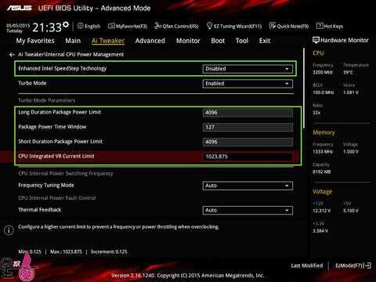Screen dimensions: 376x282
Task: Open the English language globe icon
Action: point(80,26)
